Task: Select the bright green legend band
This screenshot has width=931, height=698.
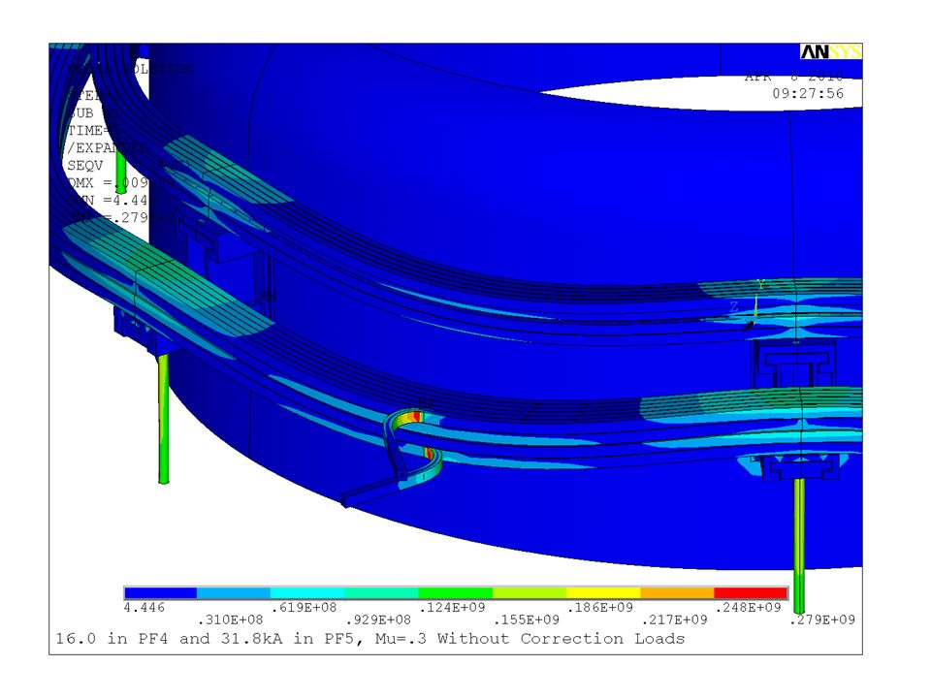Action: 456,593
